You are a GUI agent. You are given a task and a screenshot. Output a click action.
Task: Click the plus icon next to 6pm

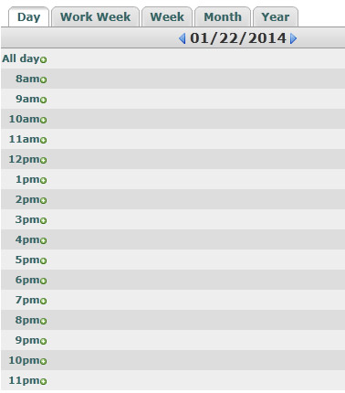tap(44, 281)
